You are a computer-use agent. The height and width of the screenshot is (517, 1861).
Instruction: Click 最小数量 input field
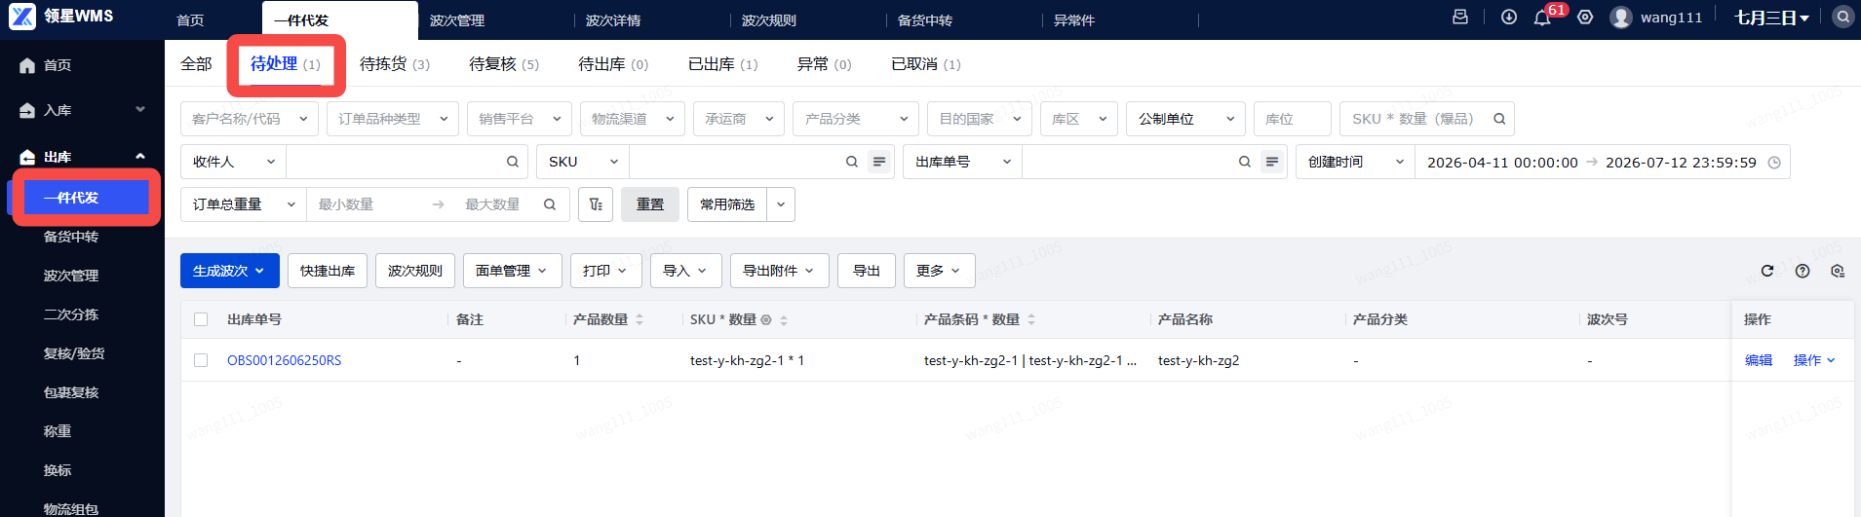coord(366,204)
